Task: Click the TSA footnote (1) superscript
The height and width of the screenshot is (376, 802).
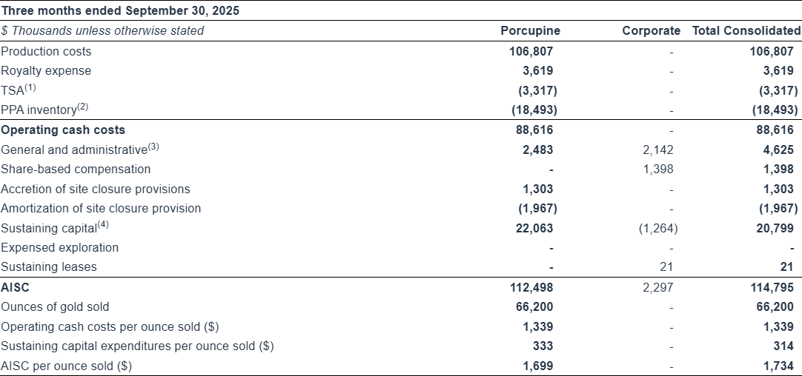Action: (x=30, y=87)
